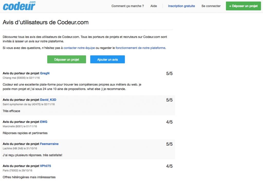Click VPhil75's 4/5 rating score
Screen dimensions: 263x182
click(169, 166)
